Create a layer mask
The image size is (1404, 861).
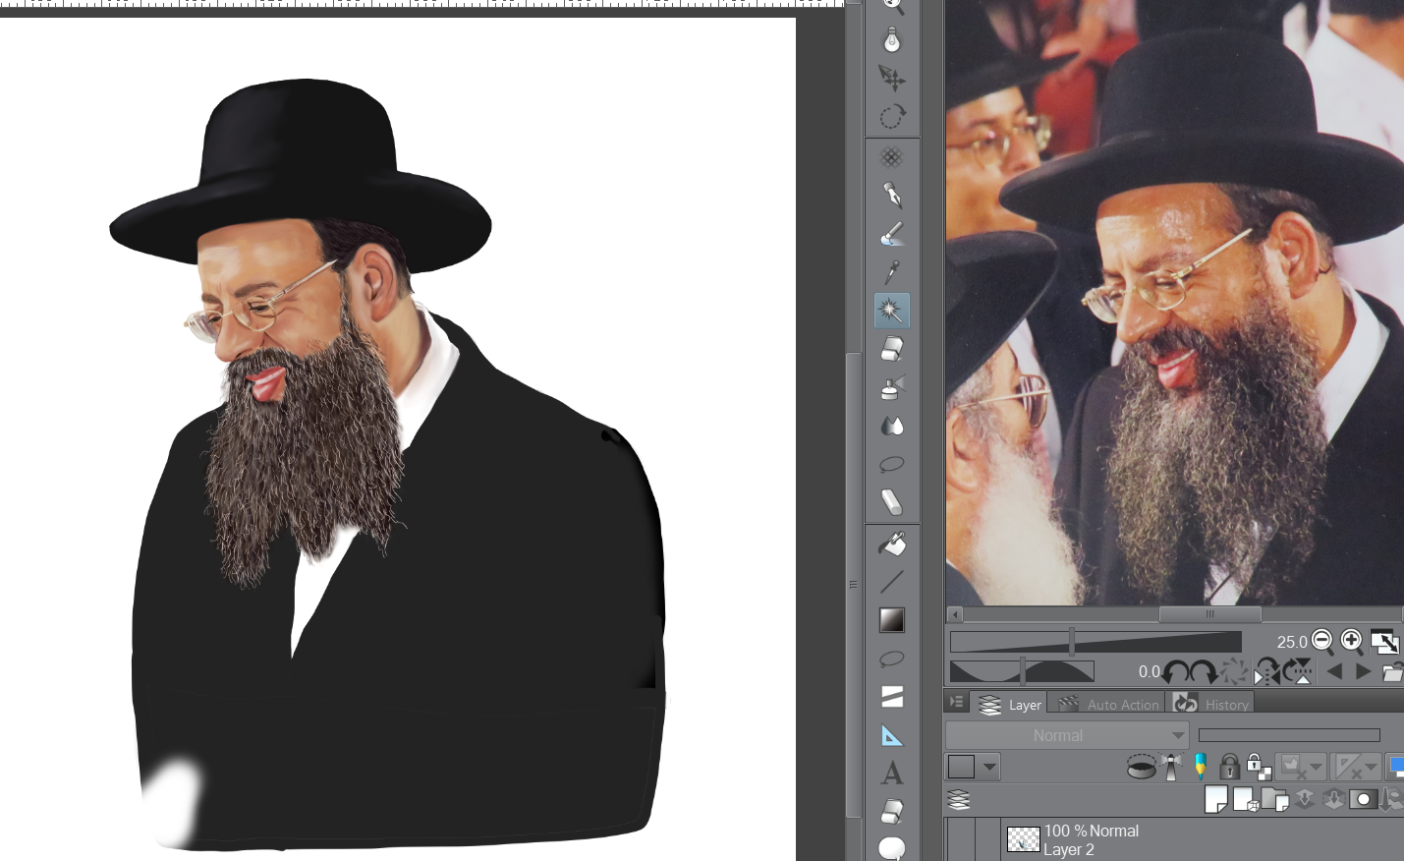click(x=1363, y=799)
